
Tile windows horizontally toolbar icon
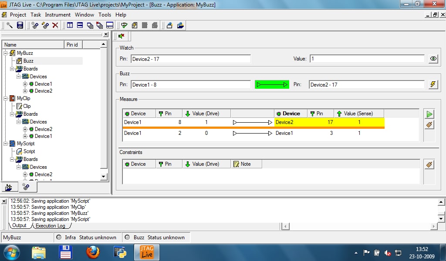coord(80,25)
